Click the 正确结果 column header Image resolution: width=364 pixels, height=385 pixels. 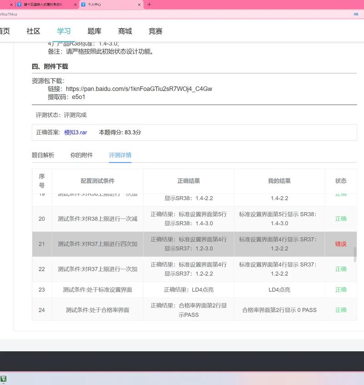click(x=188, y=181)
